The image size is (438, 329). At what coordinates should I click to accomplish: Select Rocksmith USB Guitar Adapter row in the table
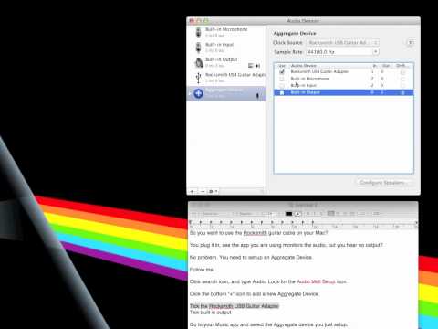pyautogui.click(x=344, y=72)
